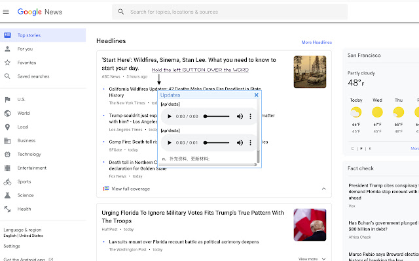Open second audio player options menu

click(x=250, y=143)
